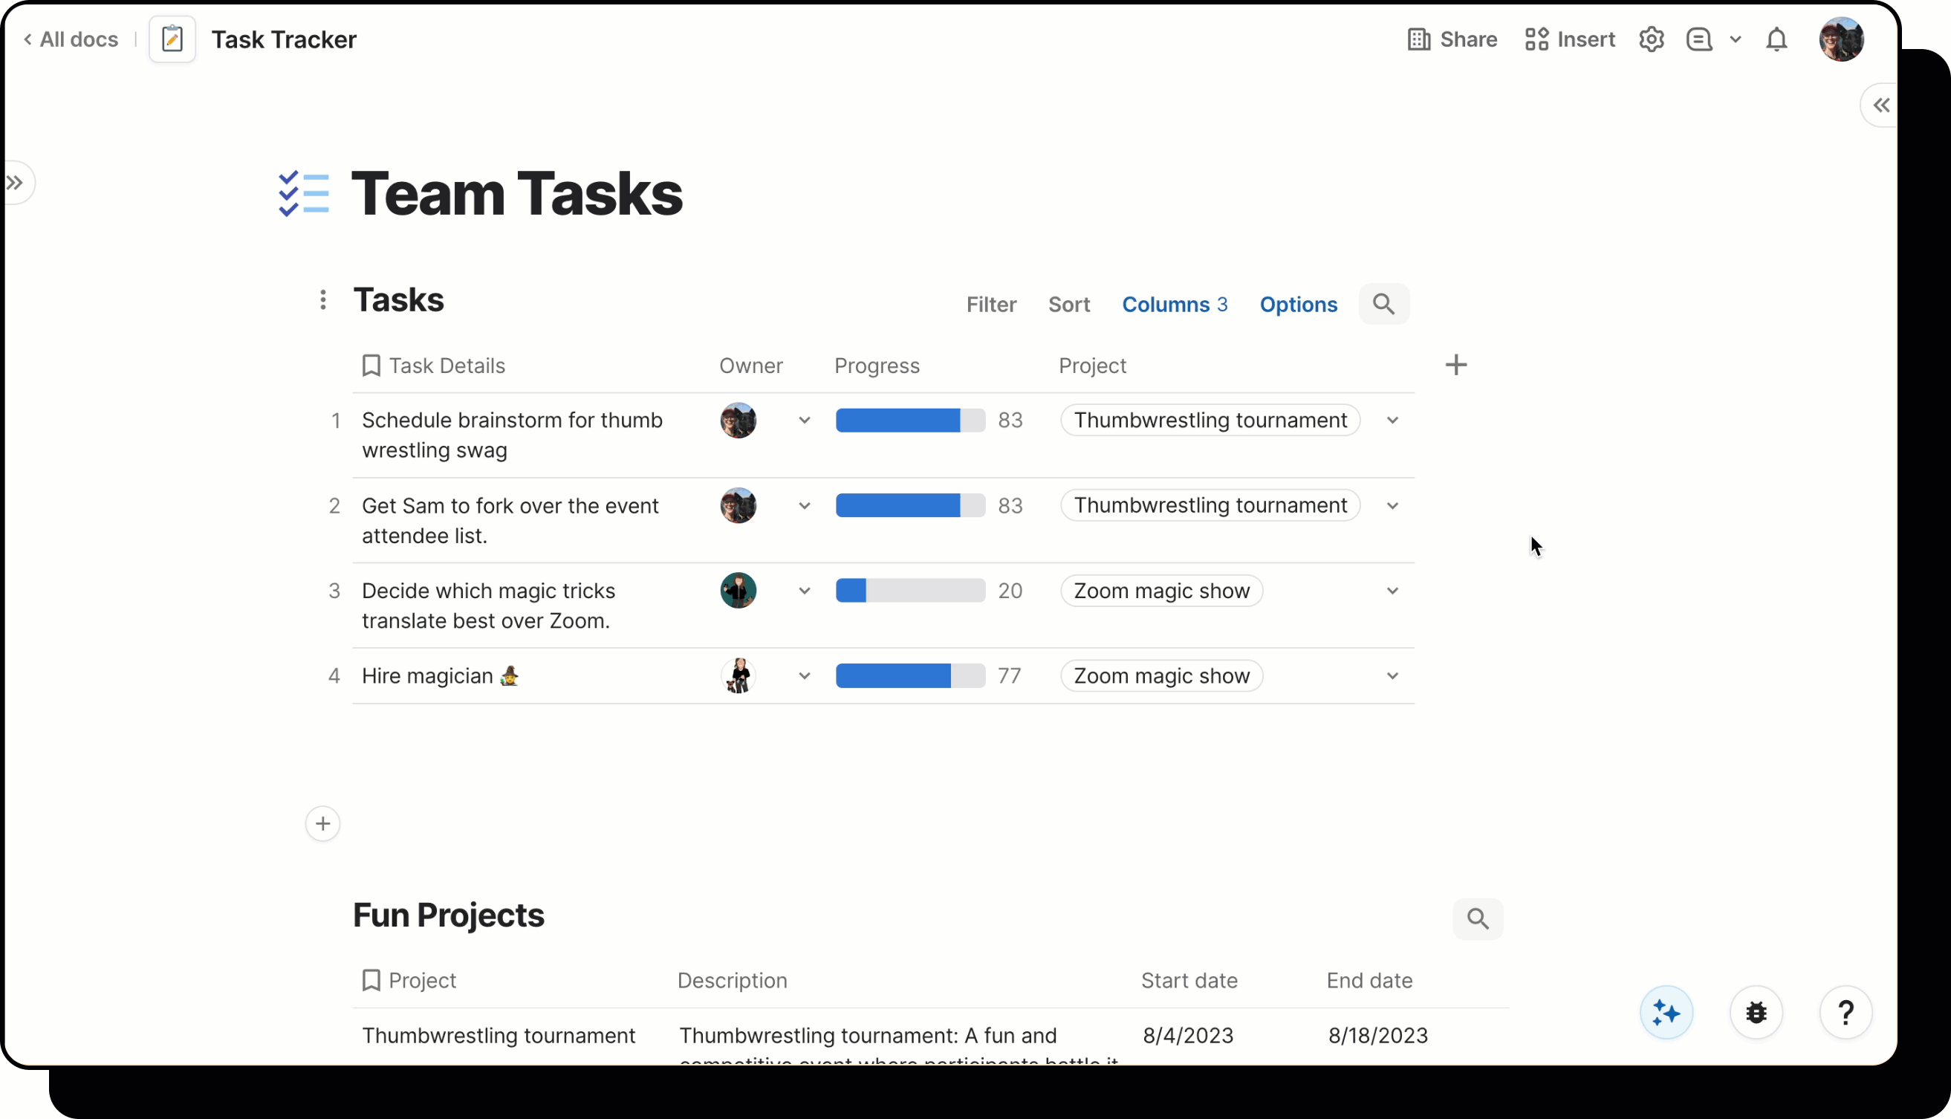Collapse the right side panel
Viewport: 1951px width, 1119px height.
pos(1880,106)
